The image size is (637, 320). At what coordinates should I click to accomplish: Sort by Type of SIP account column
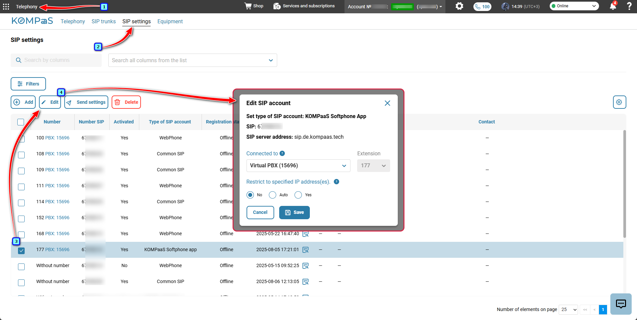coord(170,122)
